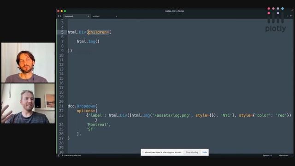Viewport: 295px width, 166px height.
Task: Click the 'Montreal' string
Action: point(98,125)
